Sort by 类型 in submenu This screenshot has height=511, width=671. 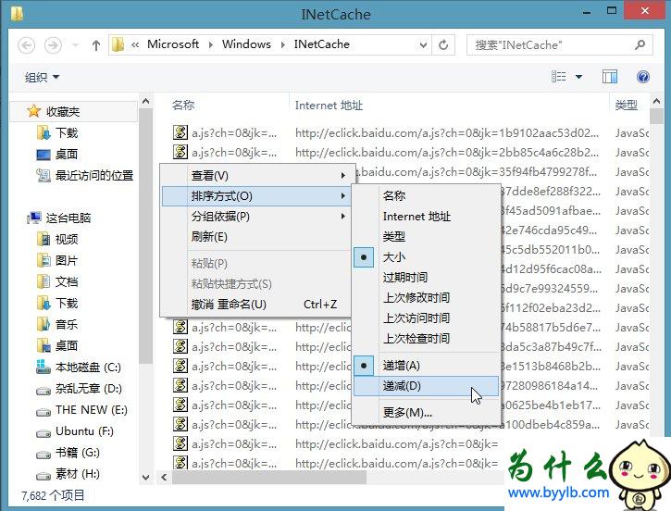click(x=427, y=237)
